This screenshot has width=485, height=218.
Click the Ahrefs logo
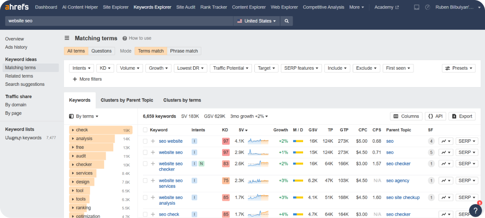point(18,7)
